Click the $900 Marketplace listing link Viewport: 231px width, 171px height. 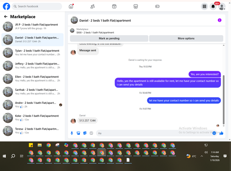[x=95, y=32]
